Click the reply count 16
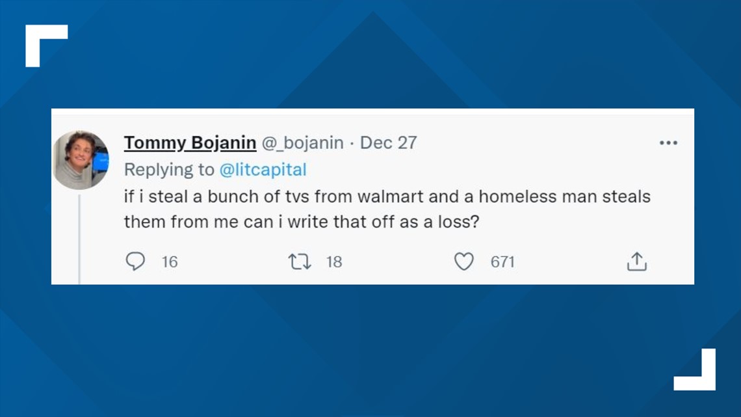Viewport: 741px width, 417px height. (x=170, y=262)
